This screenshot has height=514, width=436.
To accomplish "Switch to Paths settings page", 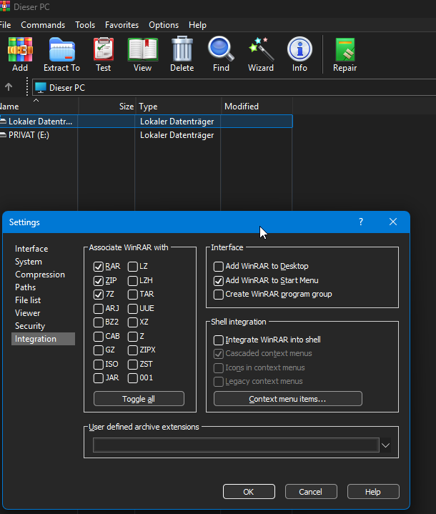I will coord(25,287).
